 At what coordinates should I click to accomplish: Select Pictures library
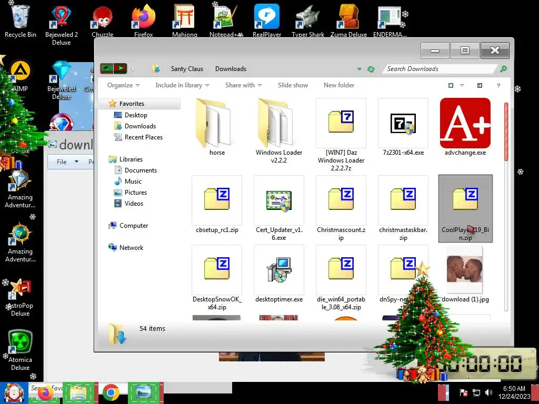pyautogui.click(x=135, y=193)
